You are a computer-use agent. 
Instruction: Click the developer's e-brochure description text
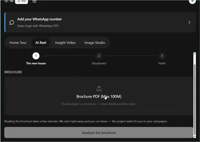point(99,104)
